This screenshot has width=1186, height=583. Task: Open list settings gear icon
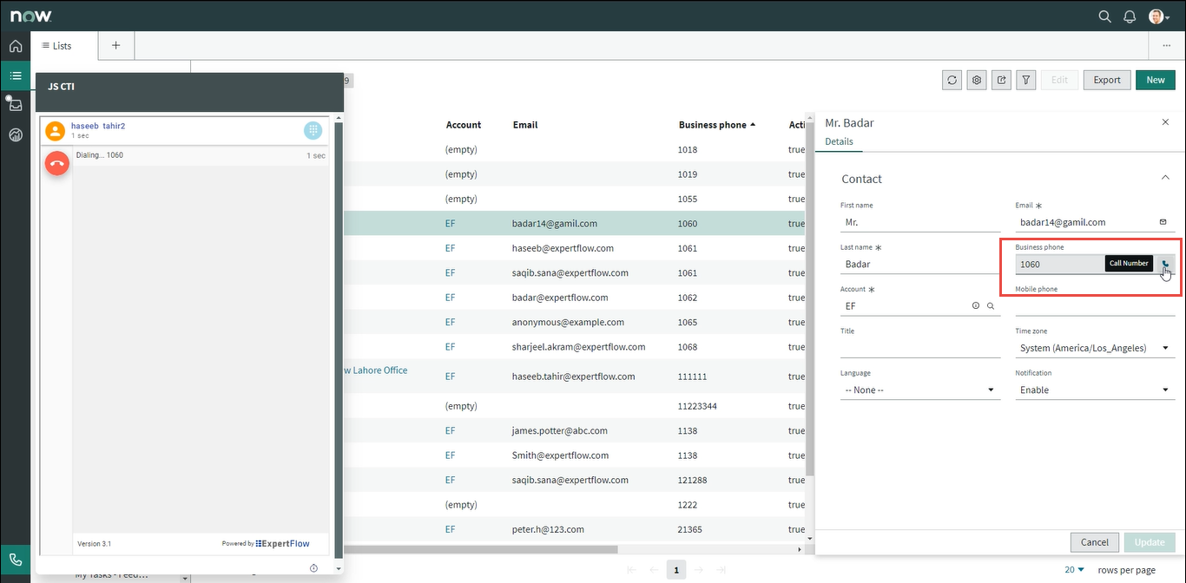pyautogui.click(x=977, y=80)
